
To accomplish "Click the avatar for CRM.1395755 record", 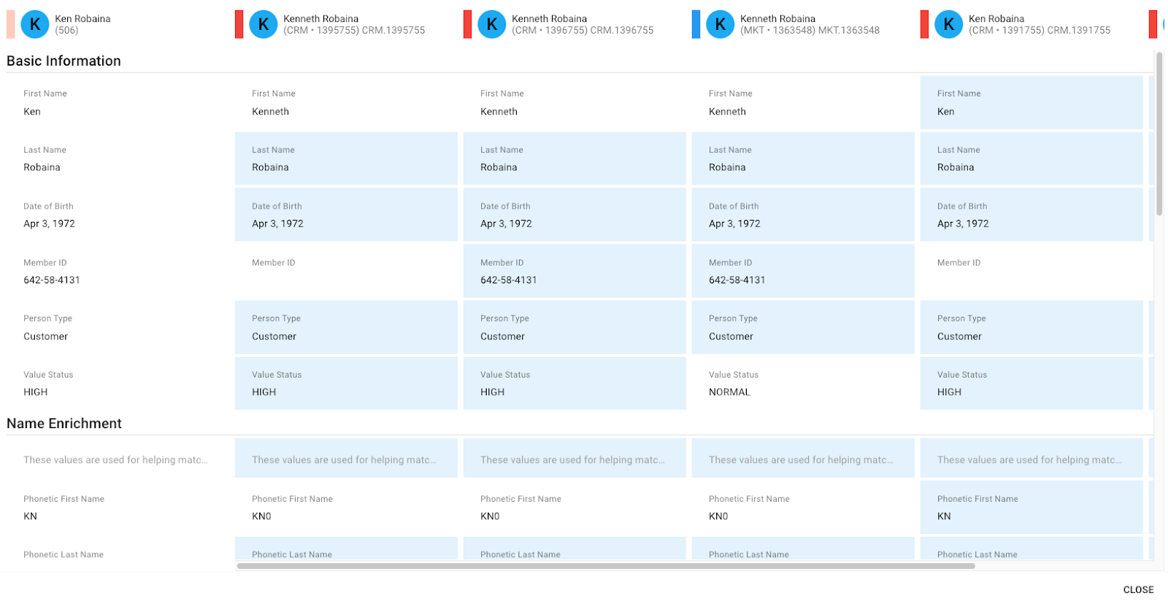I will 264,24.
